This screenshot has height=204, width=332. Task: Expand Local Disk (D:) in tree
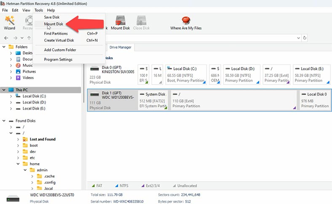(11, 102)
